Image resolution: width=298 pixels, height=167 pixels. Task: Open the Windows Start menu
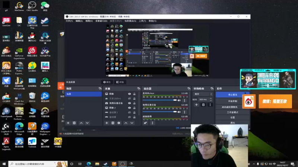tap(4, 164)
